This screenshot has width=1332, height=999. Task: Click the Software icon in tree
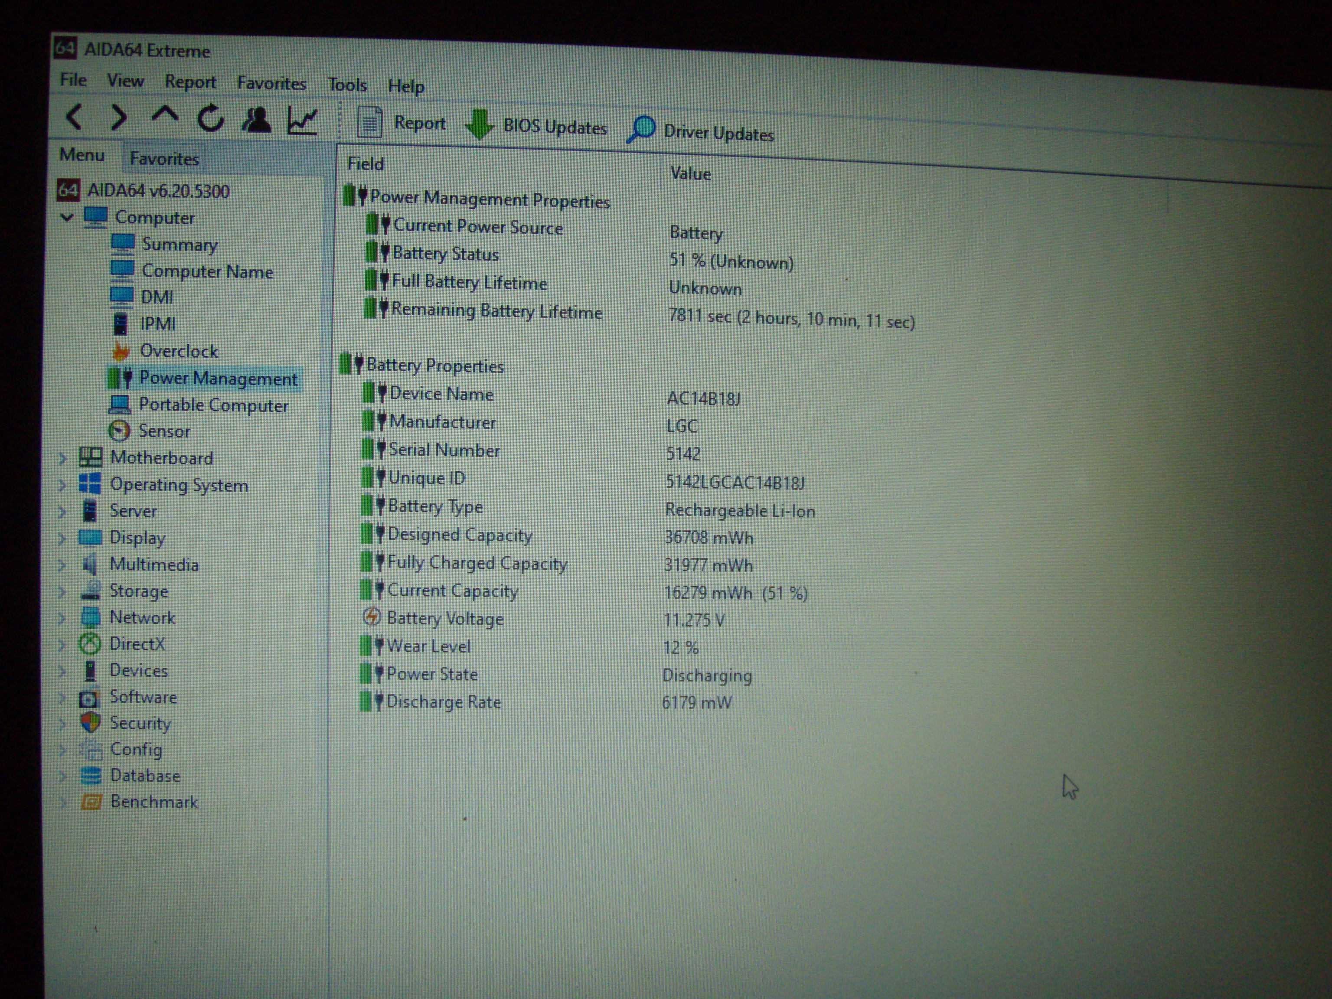click(88, 697)
